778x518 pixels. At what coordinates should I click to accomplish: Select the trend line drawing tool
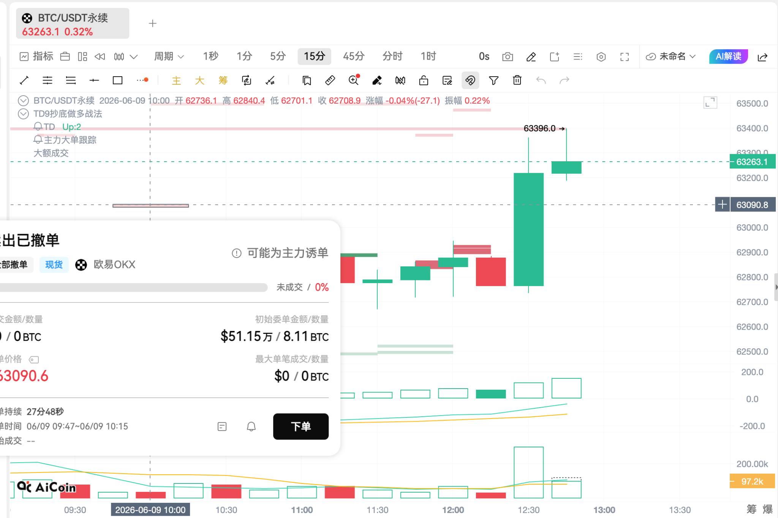coord(24,80)
